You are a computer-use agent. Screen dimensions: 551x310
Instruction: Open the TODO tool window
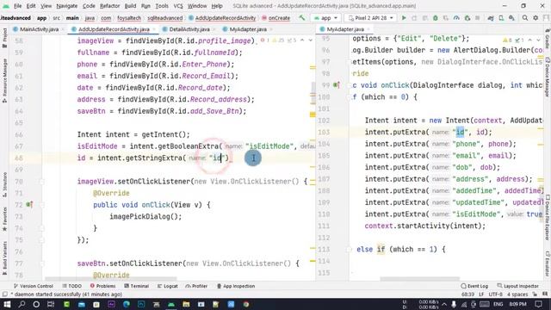[x=71, y=286]
